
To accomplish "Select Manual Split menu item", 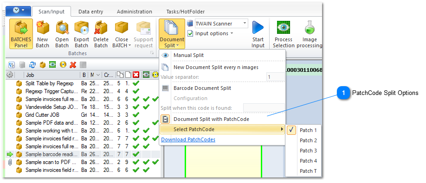I will [222, 55].
